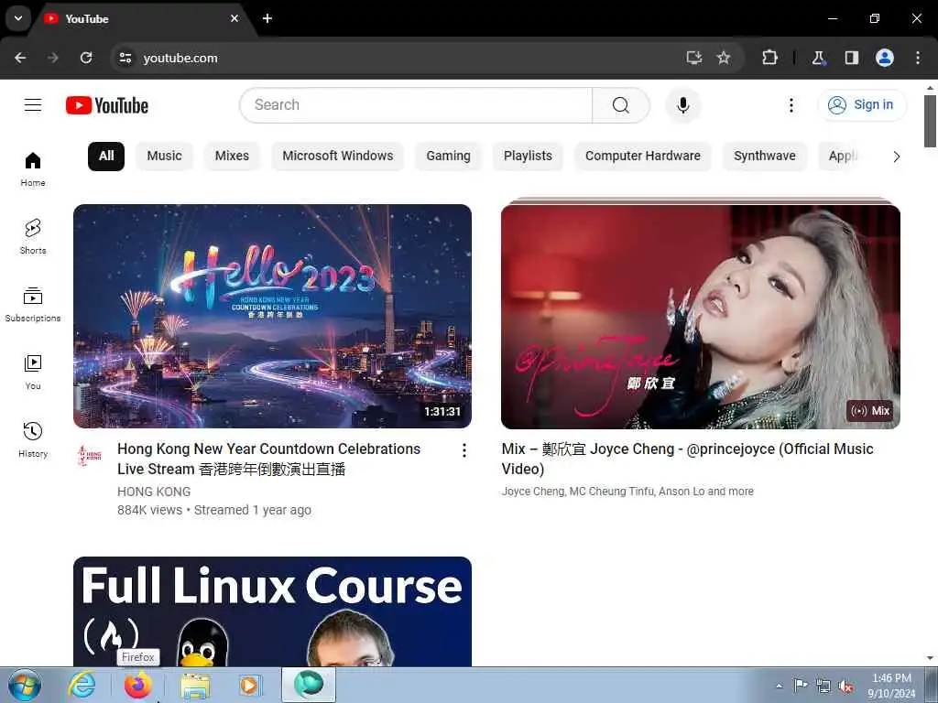Open the Hong Kong New Year Countdown title
Screen dimensions: 938x703
point(268,459)
